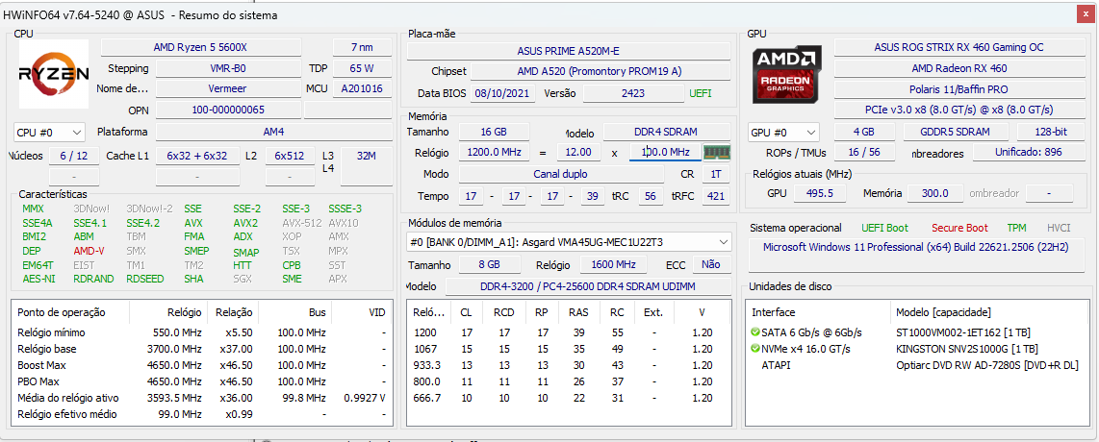This screenshot has height=442, width=1099.
Task: Click the ECC Não value
Action: (x=711, y=264)
